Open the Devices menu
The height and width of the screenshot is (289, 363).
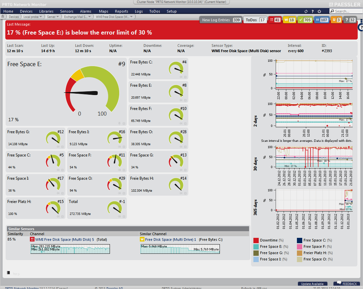[26, 11]
